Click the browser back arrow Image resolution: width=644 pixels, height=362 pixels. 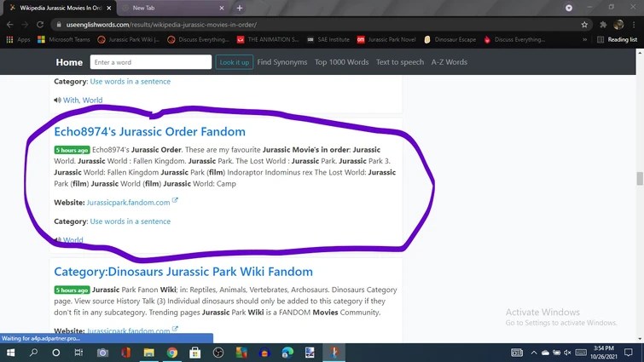[10, 25]
